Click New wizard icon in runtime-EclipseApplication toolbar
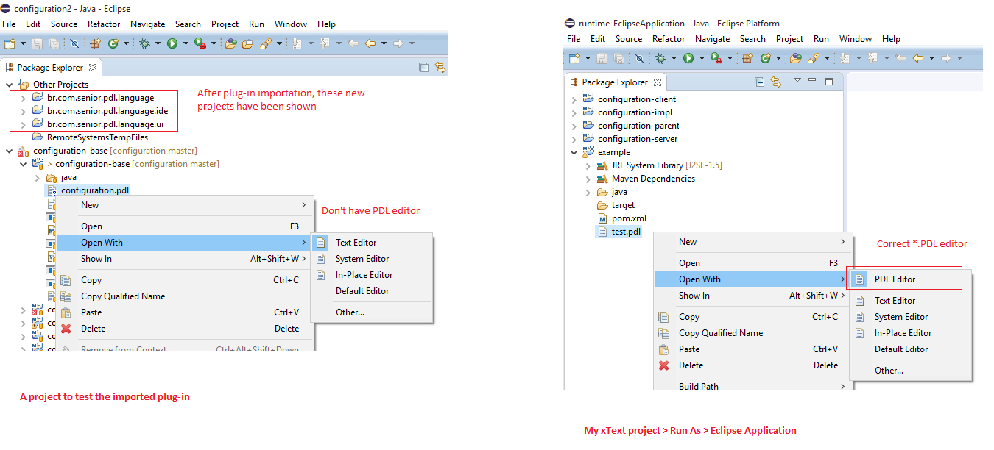The height and width of the screenshot is (450, 994). click(574, 58)
